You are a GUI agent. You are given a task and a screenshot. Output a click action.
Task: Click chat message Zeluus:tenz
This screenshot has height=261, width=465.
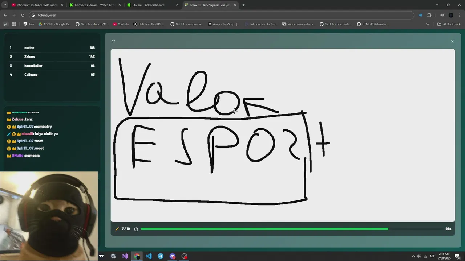[20, 119]
